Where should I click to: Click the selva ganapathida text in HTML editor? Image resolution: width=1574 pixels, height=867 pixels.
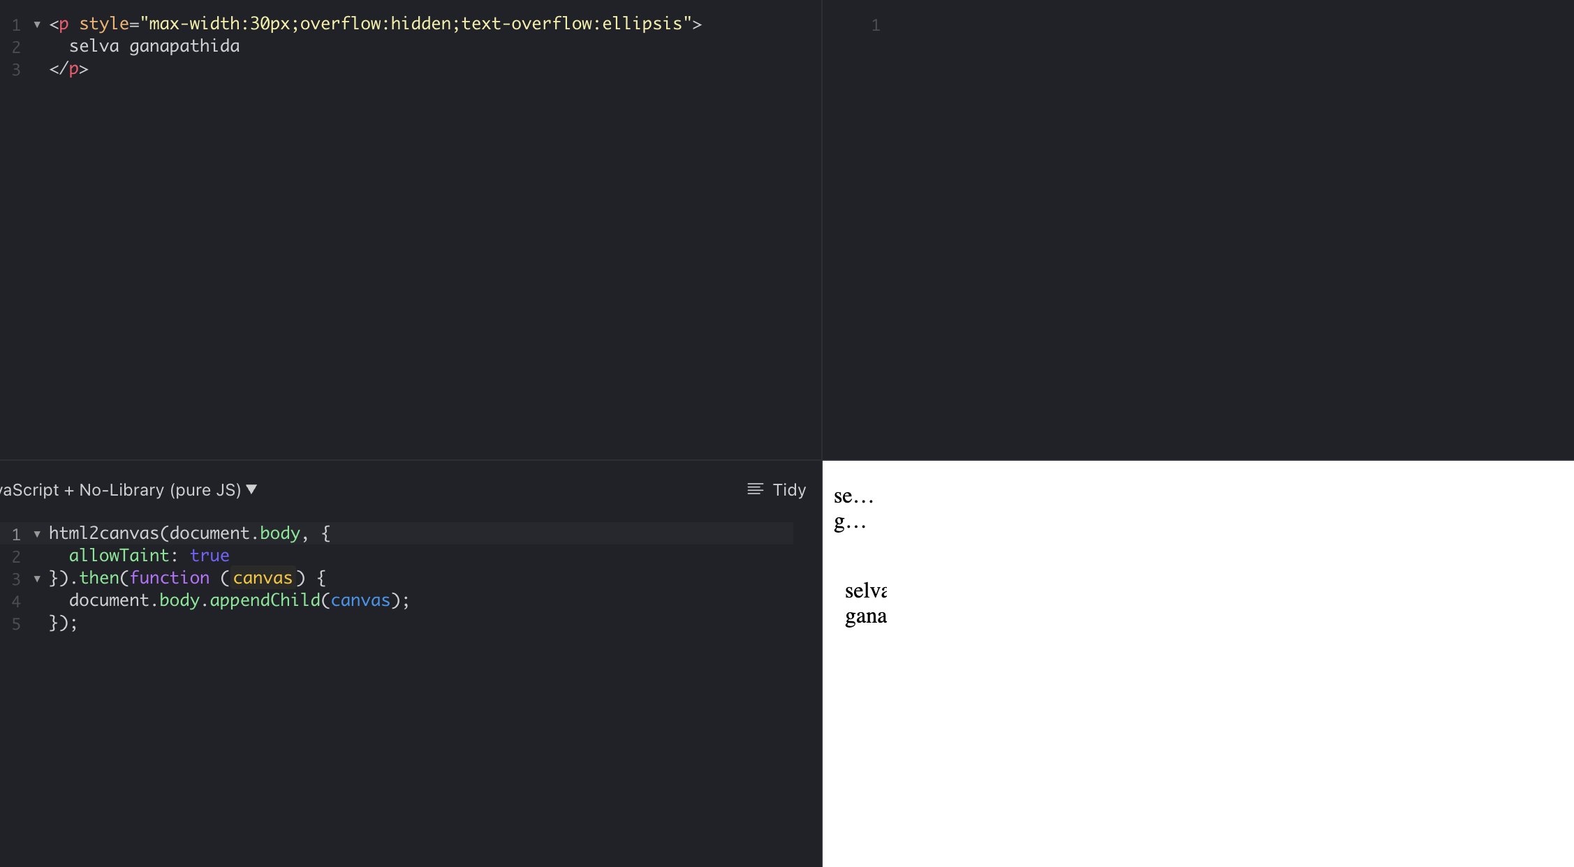pos(154,46)
